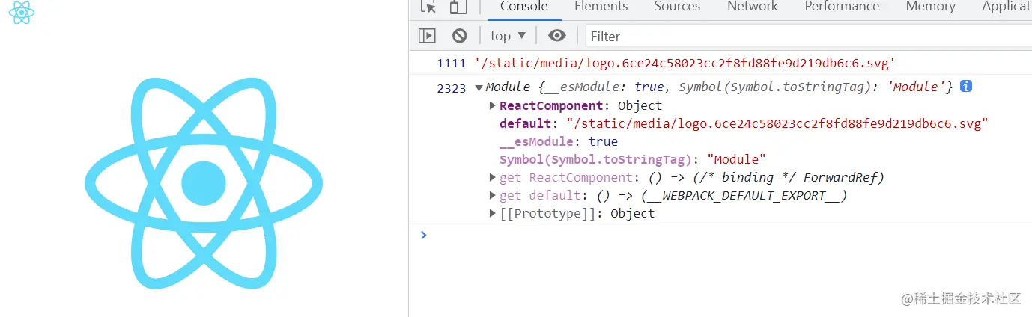Switch to the Sources tab
1032x317 pixels.
coord(677,7)
